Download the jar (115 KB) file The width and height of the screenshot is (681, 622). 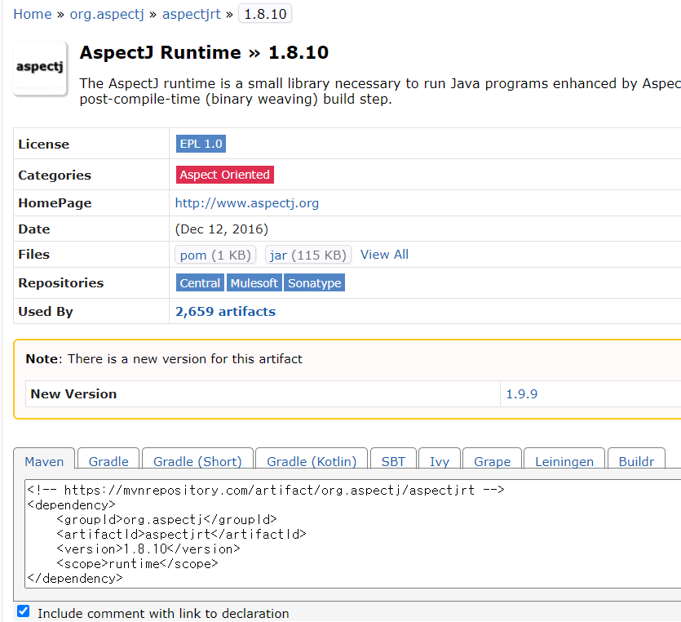click(x=307, y=255)
